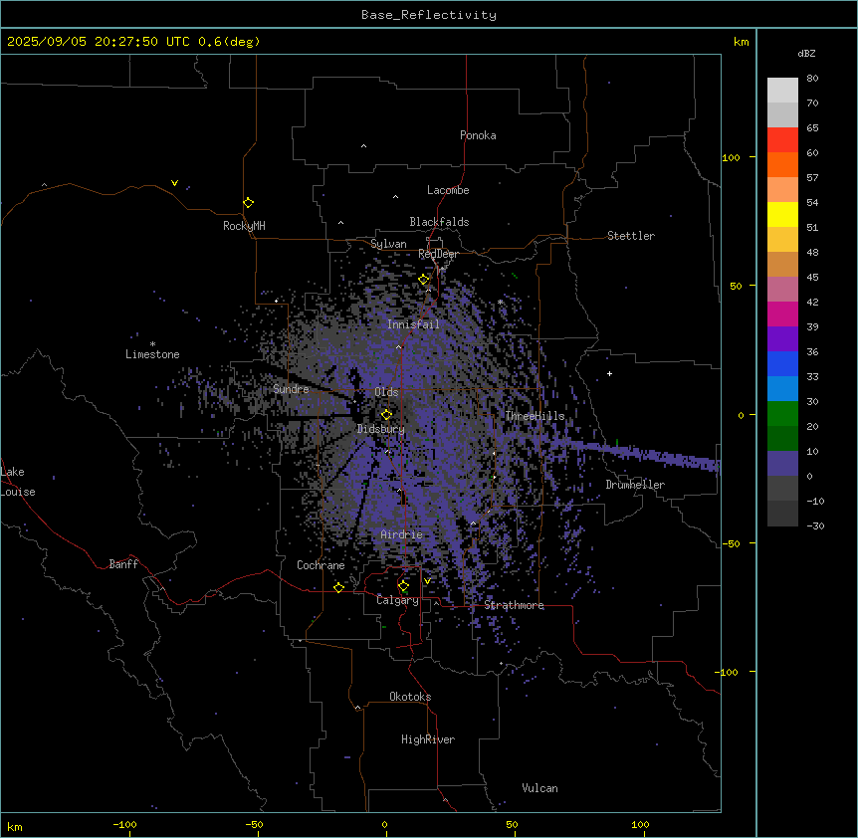Select the 45 value on dBZ scale
This screenshot has width=858, height=838.
pyautogui.click(x=812, y=278)
